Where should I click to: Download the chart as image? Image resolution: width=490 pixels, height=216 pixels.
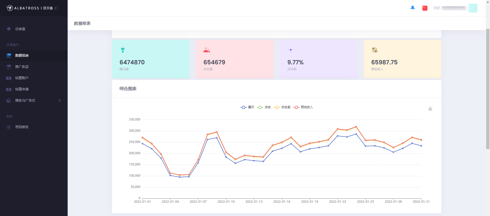pos(430,109)
